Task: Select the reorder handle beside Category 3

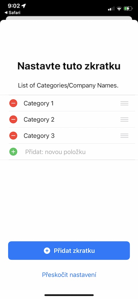Action: point(124,136)
